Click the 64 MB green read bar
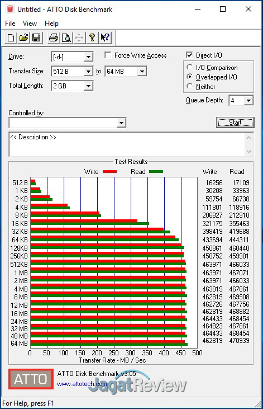Image resolution: width=263 pixels, height=409 pixels. point(109,345)
